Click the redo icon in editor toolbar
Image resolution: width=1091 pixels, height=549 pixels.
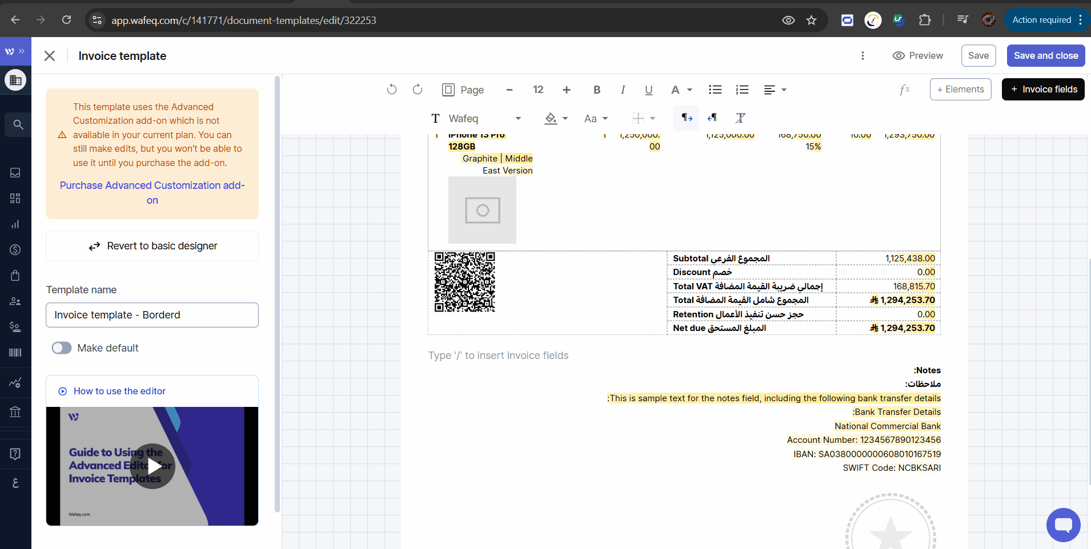point(418,90)
